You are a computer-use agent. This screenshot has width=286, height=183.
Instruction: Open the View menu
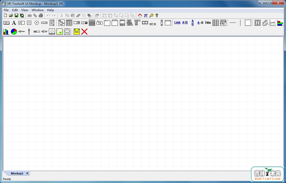click(x=25, y=10)
